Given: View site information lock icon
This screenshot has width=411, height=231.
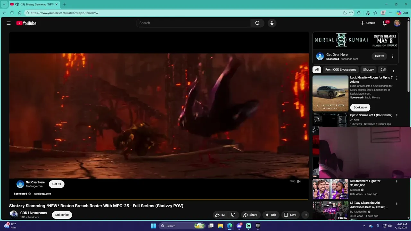Looking at the screenshot, I should point(28,13).
